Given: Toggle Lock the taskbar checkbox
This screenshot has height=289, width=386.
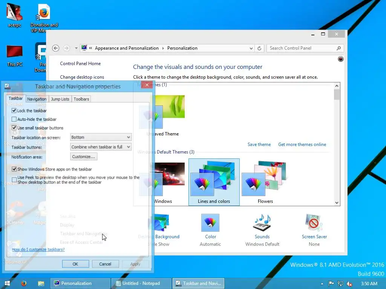Looking at the screenshot, I should tap(14, 111).
